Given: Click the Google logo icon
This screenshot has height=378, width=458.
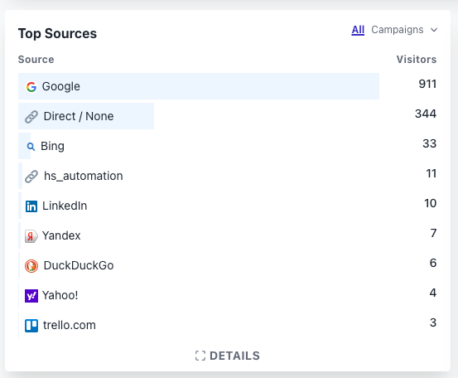Looking at the screenshot, I should pos(31,86).
